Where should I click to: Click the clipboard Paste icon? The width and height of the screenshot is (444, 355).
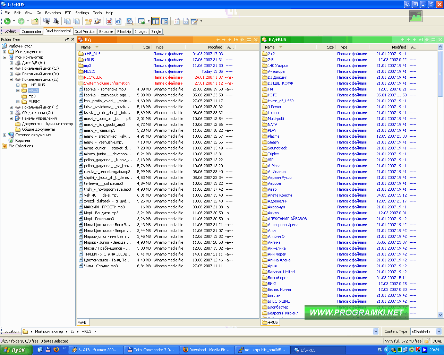tap(76, 21)
